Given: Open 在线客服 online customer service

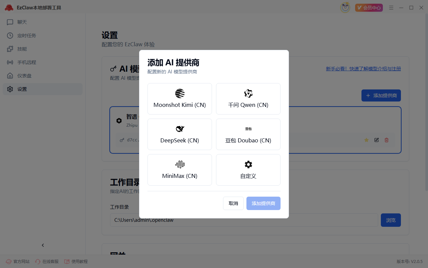Looking at the screenshot, I should pyautogui.click(x=47, y=261).
